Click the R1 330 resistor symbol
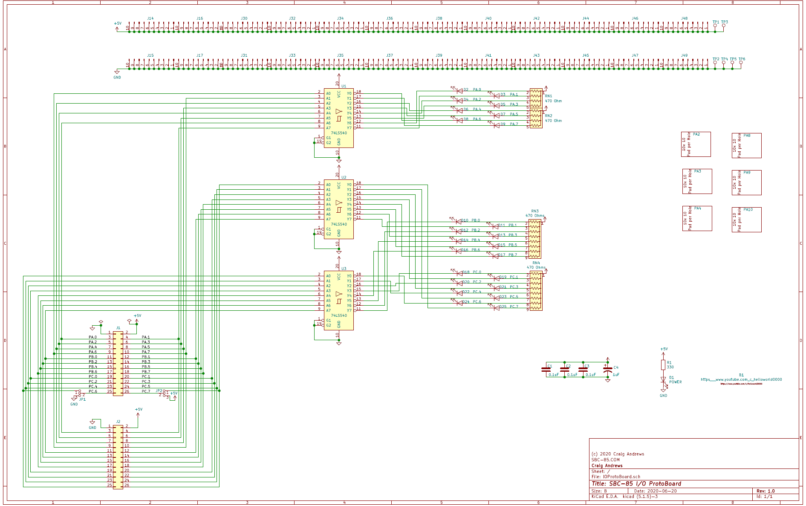 coord(664,364)
